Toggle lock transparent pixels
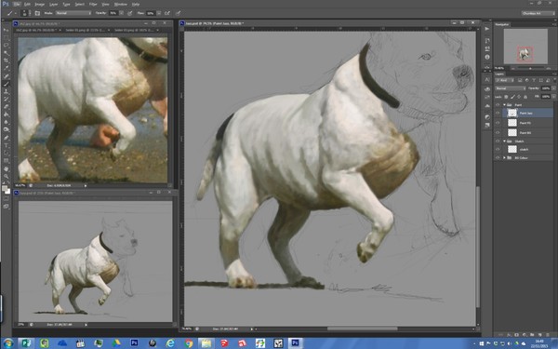The width and height of the screenshot is (558, 349). [506, 97]
